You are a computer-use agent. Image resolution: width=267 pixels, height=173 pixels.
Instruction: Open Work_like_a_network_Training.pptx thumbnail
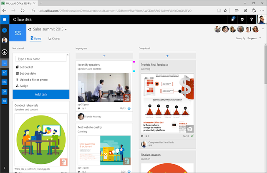click(41, 140)
